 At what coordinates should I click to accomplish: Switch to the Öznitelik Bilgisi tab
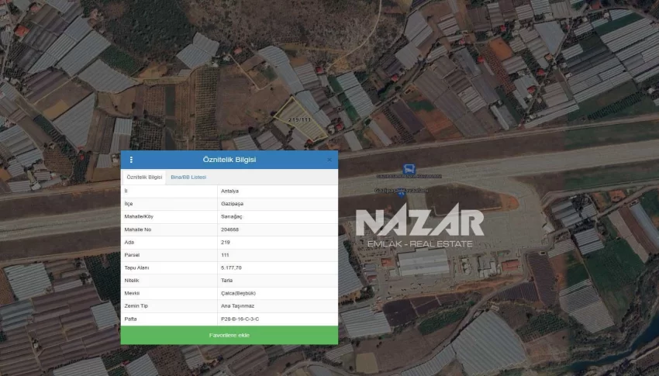pos(144,178)
